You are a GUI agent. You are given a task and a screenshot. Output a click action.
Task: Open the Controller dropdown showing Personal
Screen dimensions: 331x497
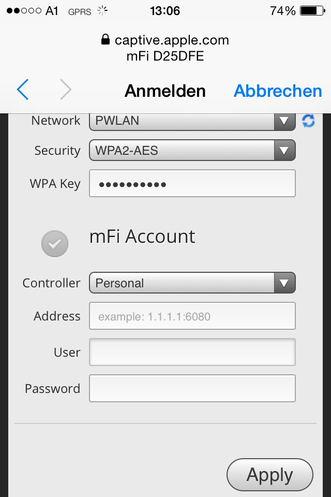[x=192, y=283]
